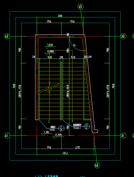This screenshot has height=177, width=134.
Task: Click the right-side A-D axis bubble
Action: [x=123, y=36]
